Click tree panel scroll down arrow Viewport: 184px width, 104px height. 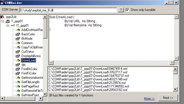[x=45, y=94]
